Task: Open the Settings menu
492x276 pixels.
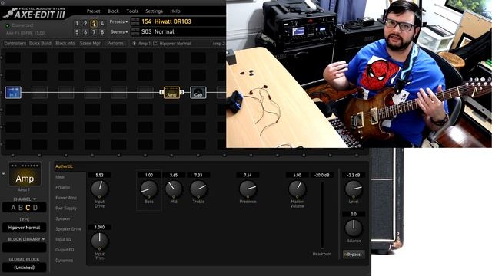Action: 154,11
